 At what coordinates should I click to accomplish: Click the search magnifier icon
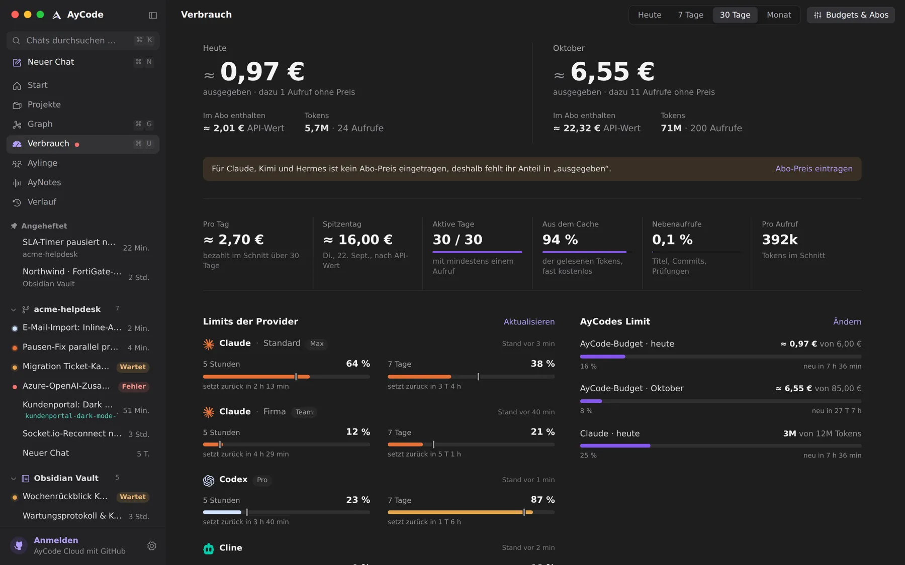(16, 41)
